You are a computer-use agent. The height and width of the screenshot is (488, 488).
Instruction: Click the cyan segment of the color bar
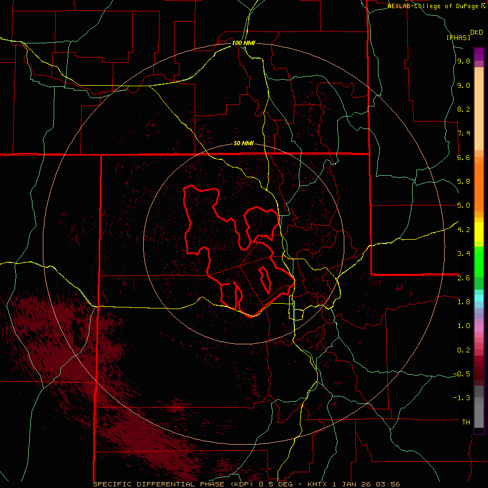point(479,298)
